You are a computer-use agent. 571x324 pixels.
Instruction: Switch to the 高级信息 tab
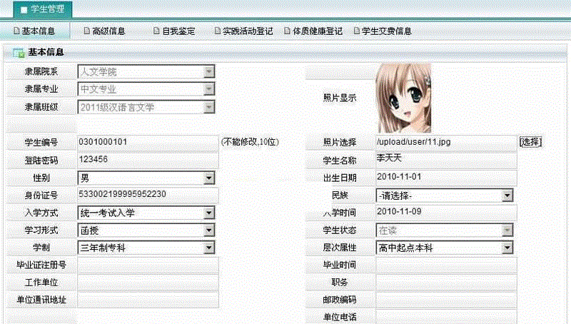pos(108,31)
